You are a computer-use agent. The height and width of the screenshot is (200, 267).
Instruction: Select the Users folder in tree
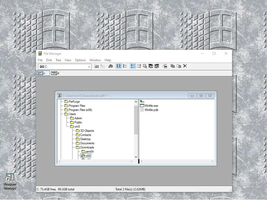(70, 114)
